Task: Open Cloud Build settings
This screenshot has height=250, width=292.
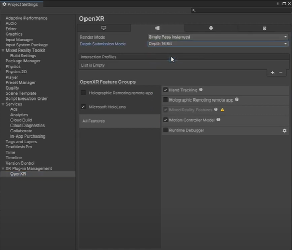Action: 21,120
